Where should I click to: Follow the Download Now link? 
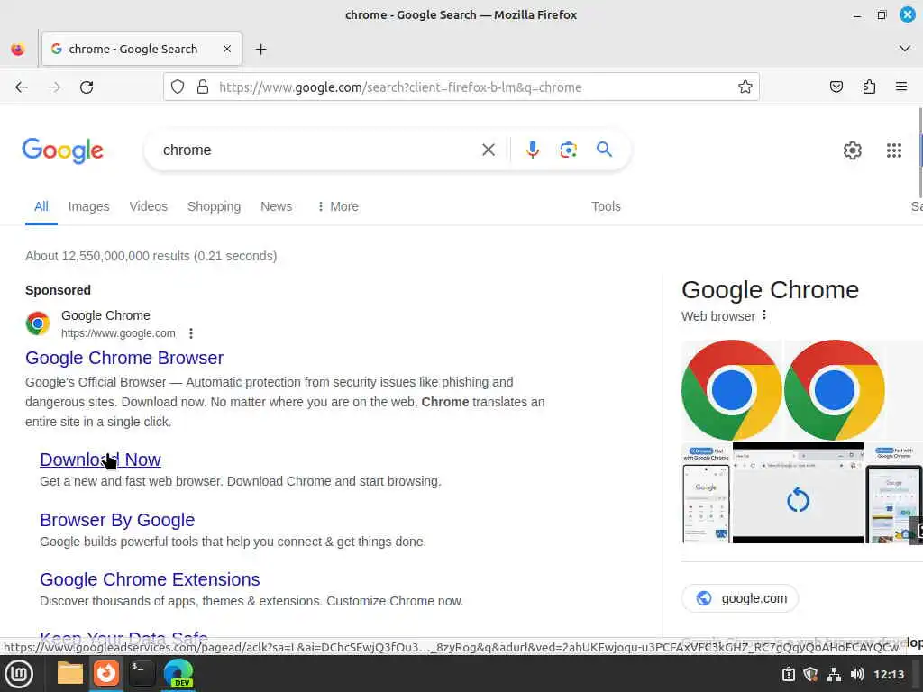100,460
